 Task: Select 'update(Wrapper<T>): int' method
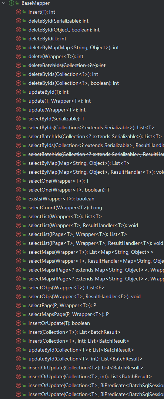(x=57, y=110)
